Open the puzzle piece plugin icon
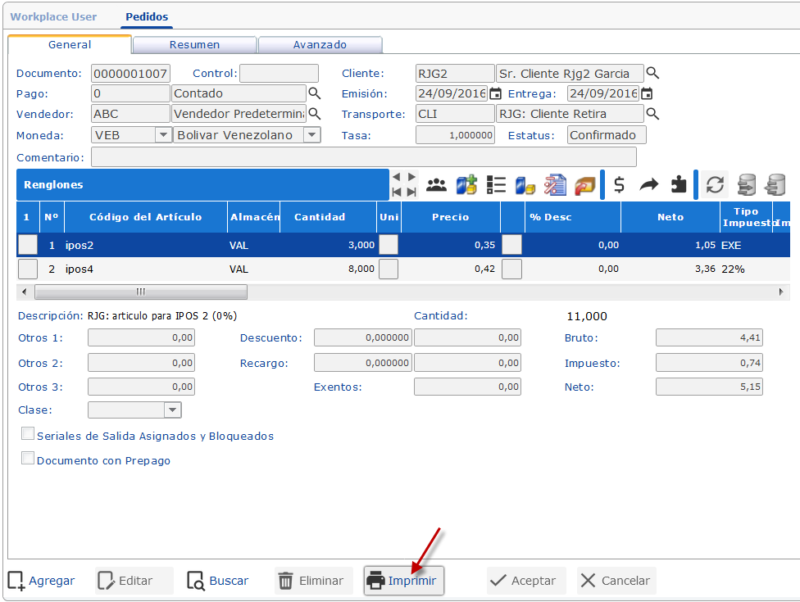Image resolution: width=800 pixels, height=602 pixels. coord(679,184)
